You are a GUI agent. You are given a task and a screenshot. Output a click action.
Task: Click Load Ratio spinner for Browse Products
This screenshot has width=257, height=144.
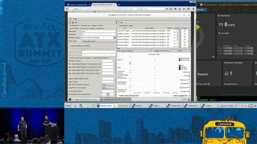coord(180,36)
